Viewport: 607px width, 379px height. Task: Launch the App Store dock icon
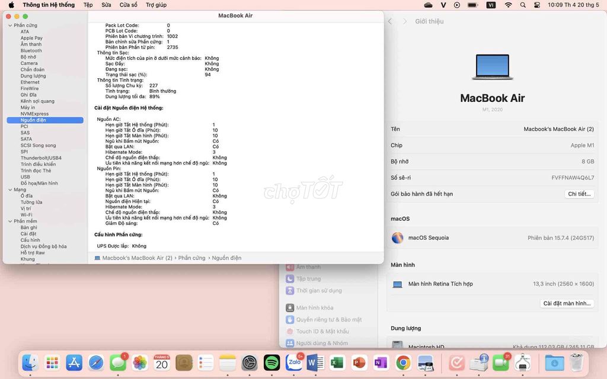[74, 363]
